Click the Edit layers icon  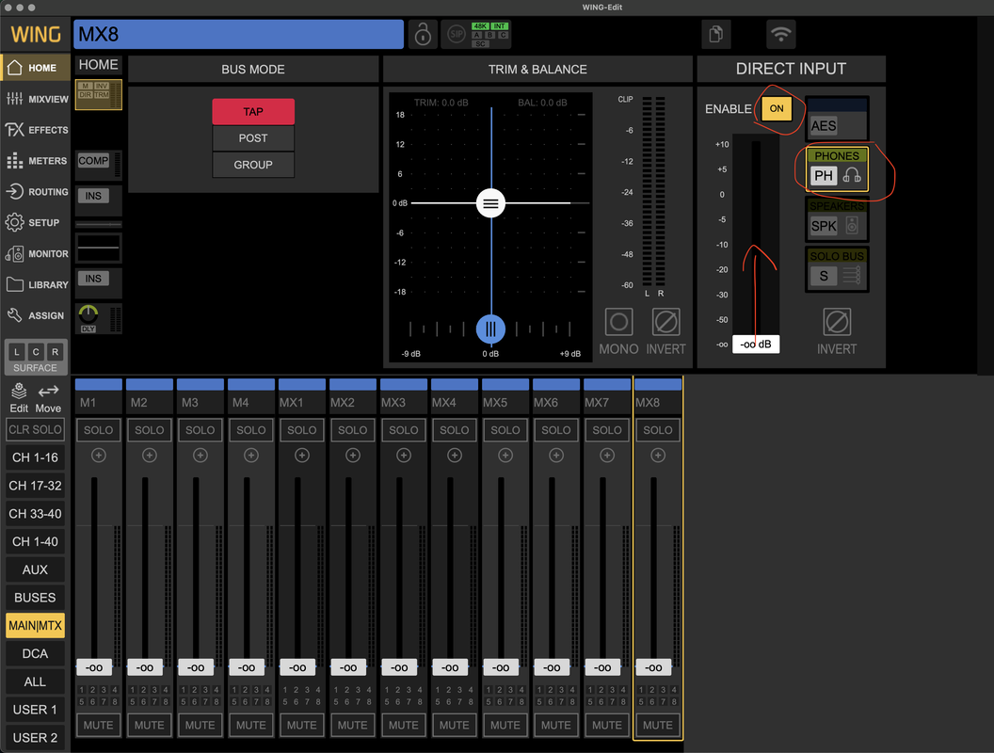[x=19, y=397]
